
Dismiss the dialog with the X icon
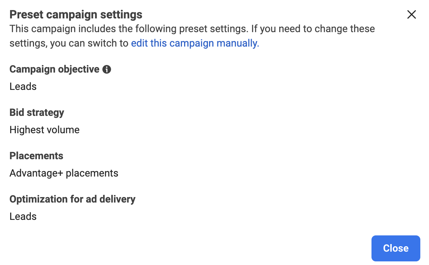(x=412, y=14)
